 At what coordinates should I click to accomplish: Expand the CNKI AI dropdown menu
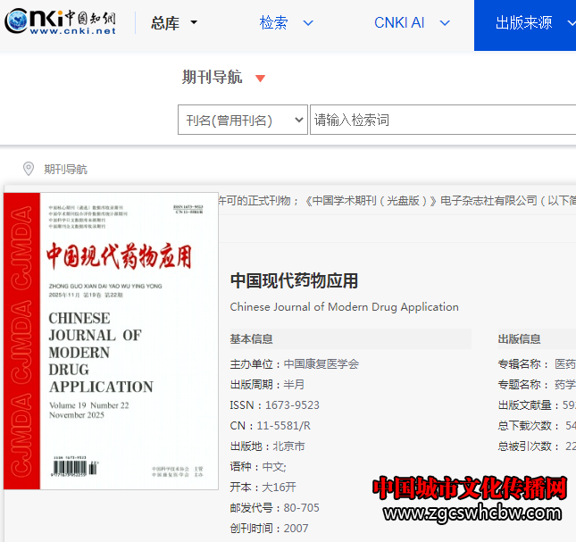[444, 23]
